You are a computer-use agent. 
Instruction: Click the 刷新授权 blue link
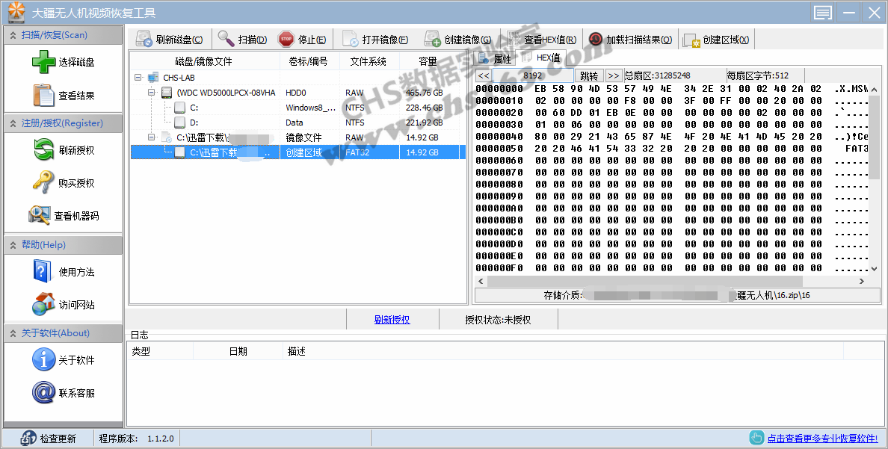[392, 320]
